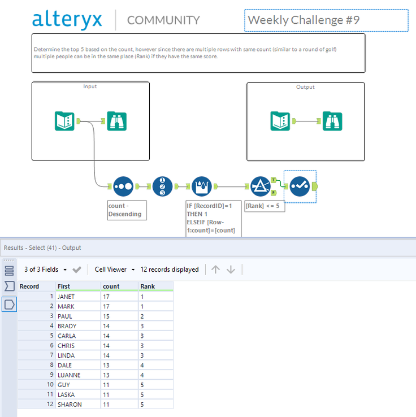
Task: Select the 'DALE' cell
Action: click(78, 365)
